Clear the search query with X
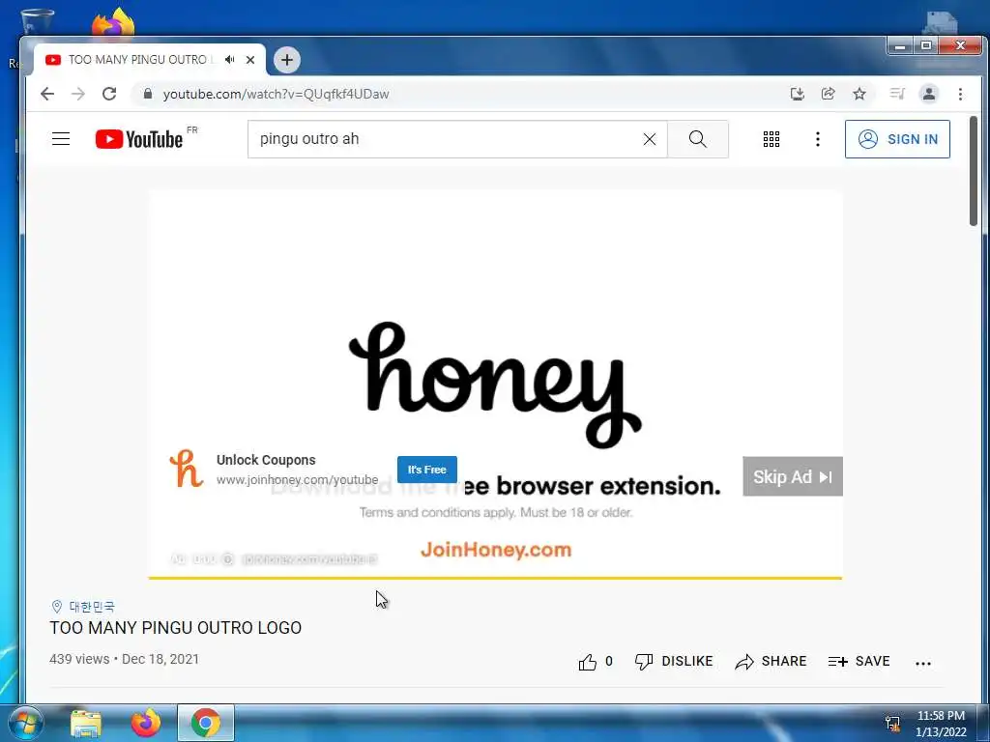Image resolution: width=990 pixels, height=742 pixels. point(649,139)
